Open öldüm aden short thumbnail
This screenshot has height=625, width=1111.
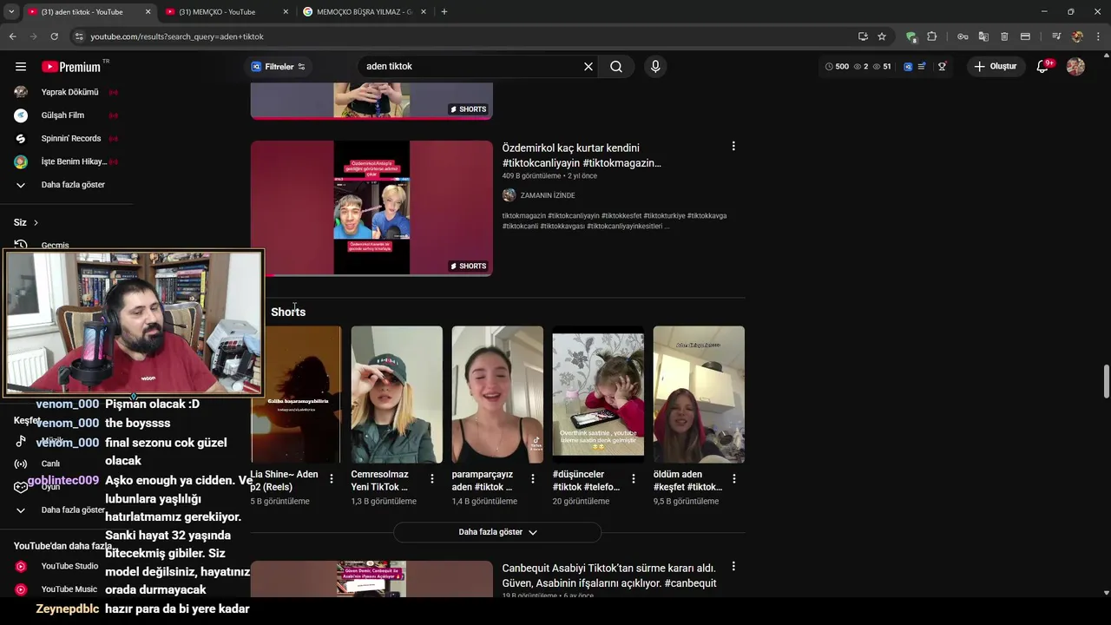point(699,395)
